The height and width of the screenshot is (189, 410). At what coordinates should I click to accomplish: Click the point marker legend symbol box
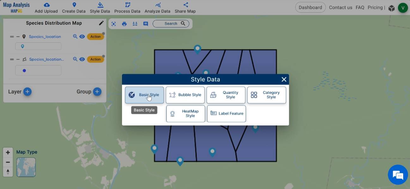click(x=38, y=46)
